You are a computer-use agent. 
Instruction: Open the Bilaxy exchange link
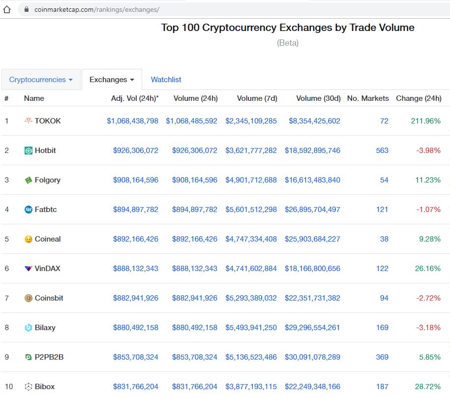[45, 328]
